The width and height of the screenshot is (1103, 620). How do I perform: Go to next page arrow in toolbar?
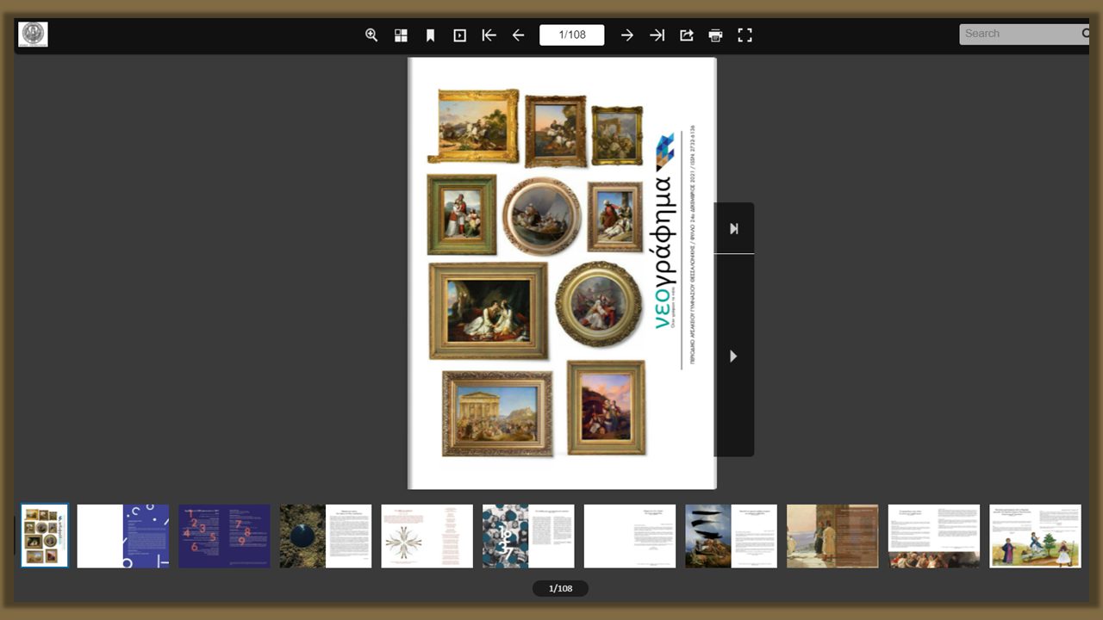point(627,35)
